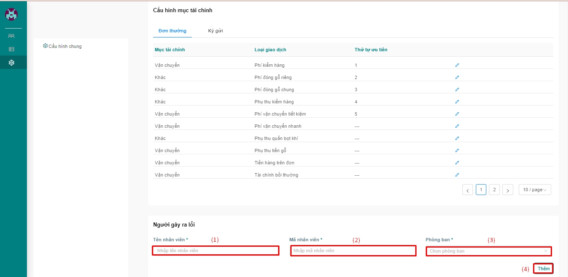Edit the Phí kiểm hàng row
Screen dimensions: 568x277
pyautogui.click(x=457, y=65)
